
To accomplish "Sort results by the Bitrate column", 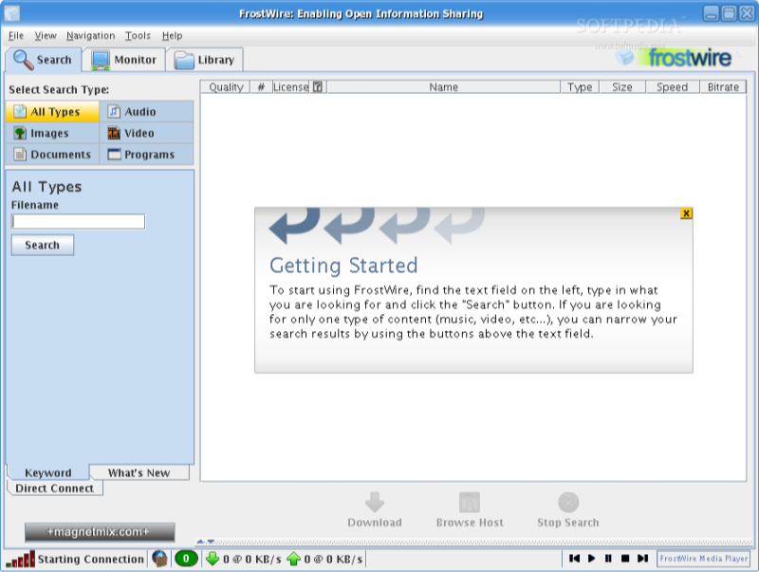I will tap(723, 87).
